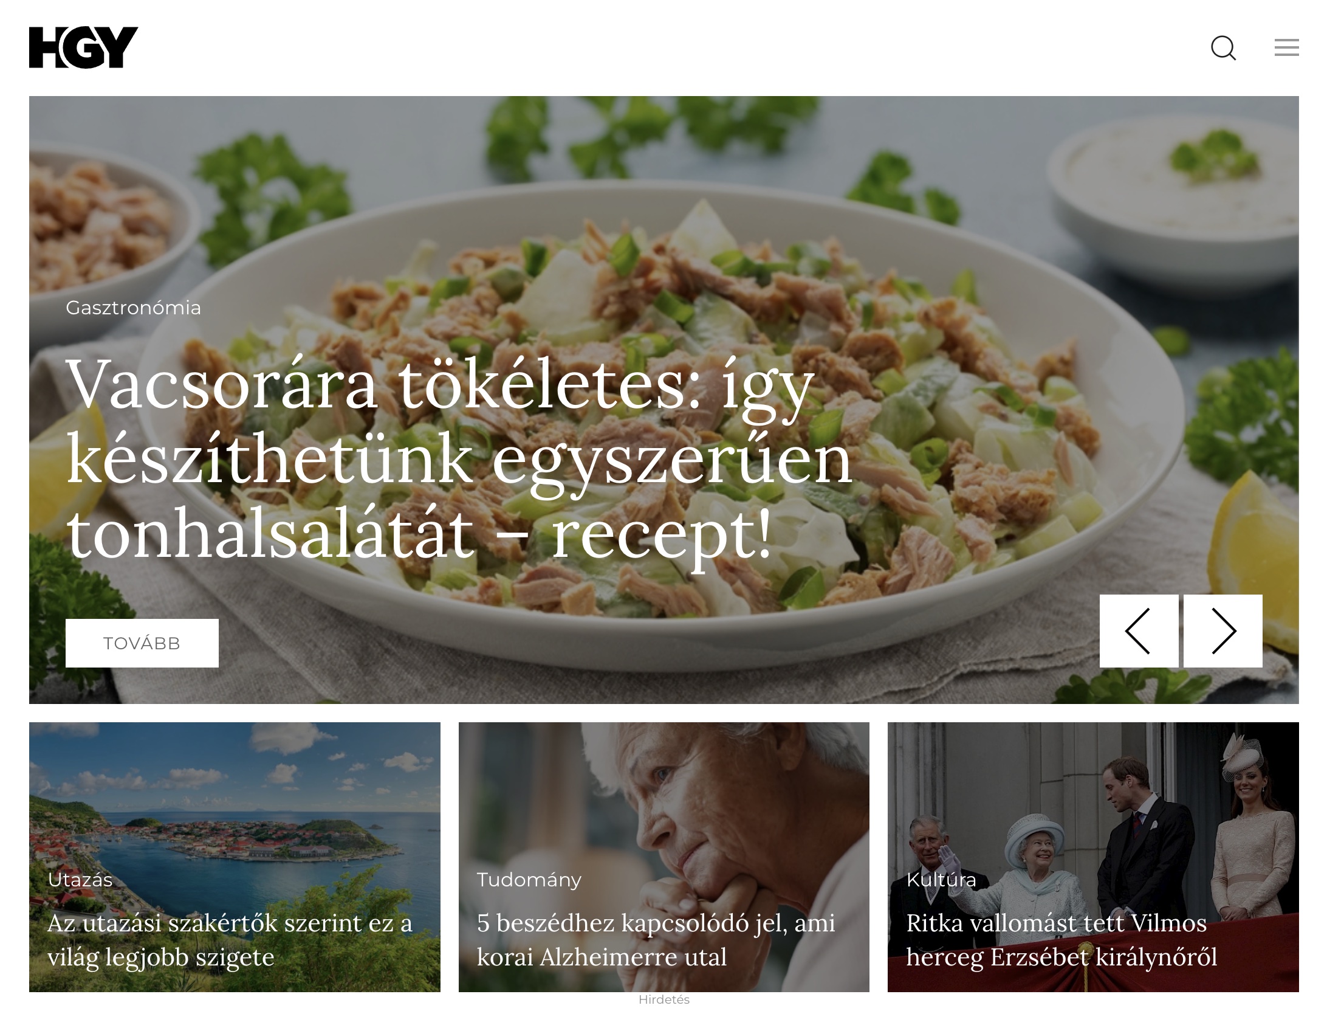Open the search magnifier icon
Viewport: 1327px width, 1025px height.
click(1224, 48)
